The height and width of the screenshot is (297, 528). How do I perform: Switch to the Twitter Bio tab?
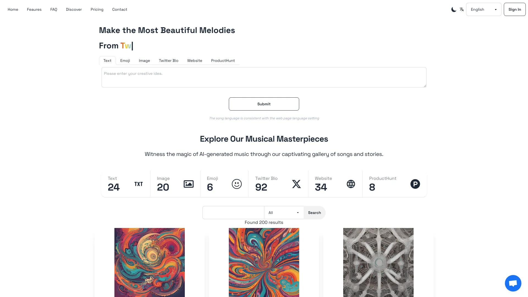(169, 61)
